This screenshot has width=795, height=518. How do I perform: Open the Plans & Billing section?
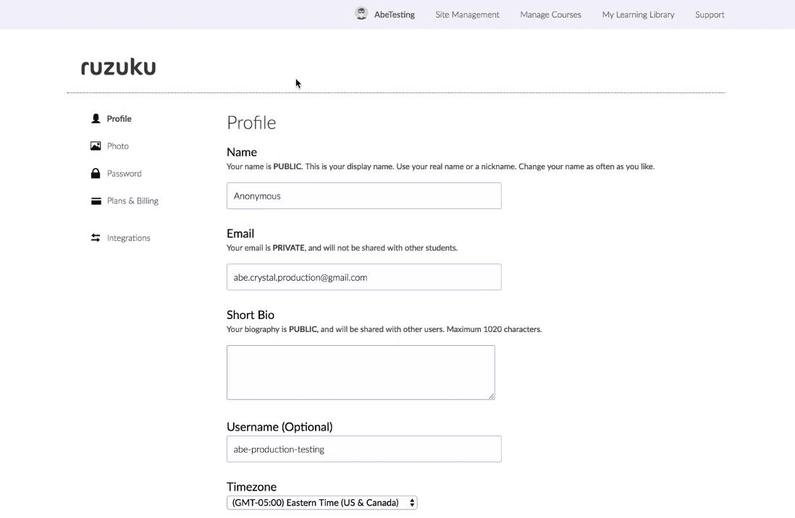pyautogui.click(x=132, y=201)
